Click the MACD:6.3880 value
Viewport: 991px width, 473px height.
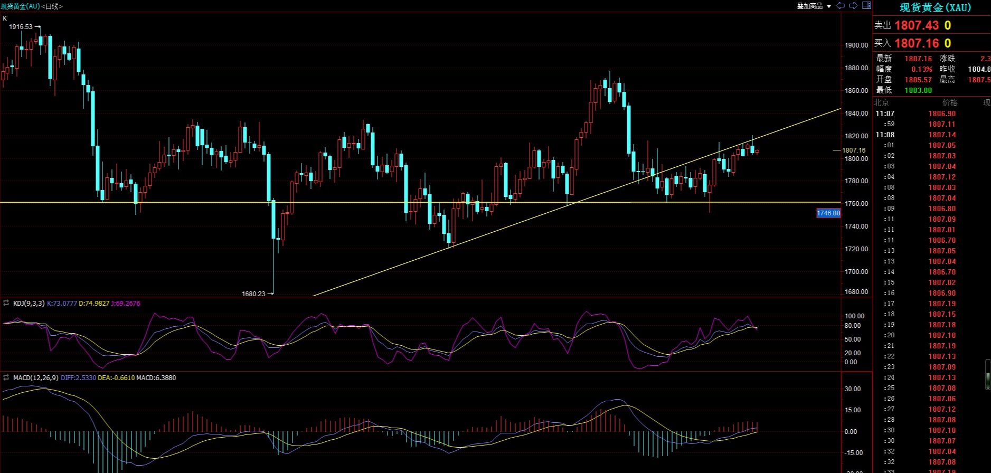coord(156,378)
